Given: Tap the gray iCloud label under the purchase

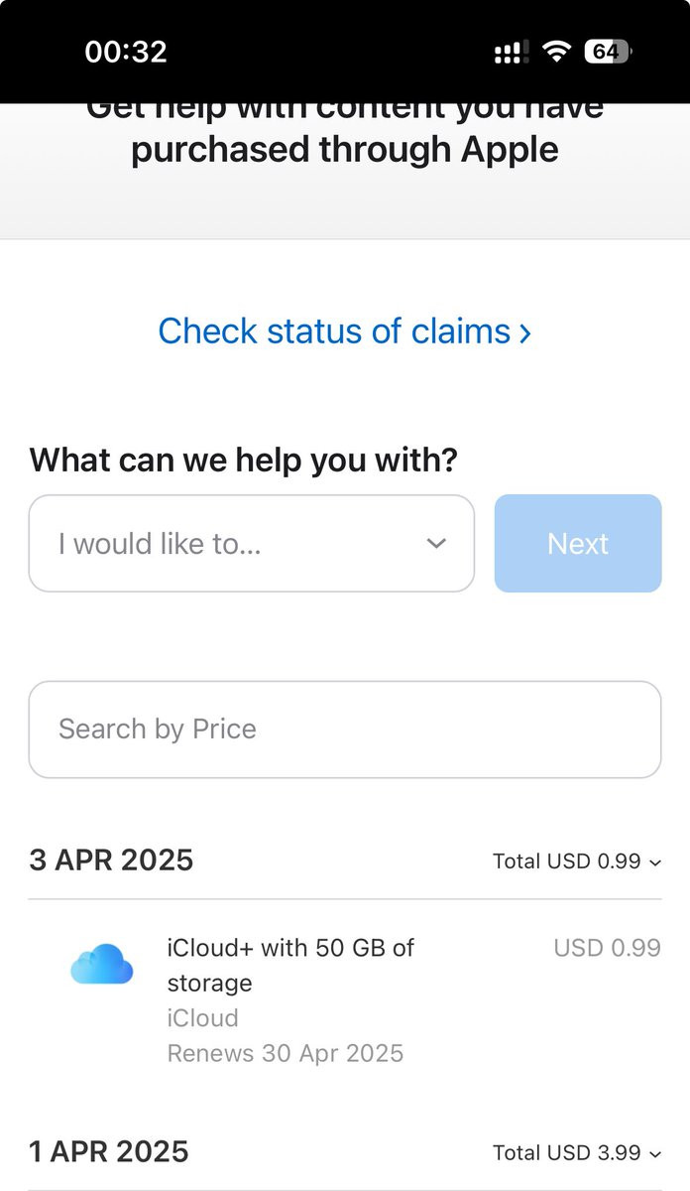Looking at the screenshot, I should [x=202, y=1018].
